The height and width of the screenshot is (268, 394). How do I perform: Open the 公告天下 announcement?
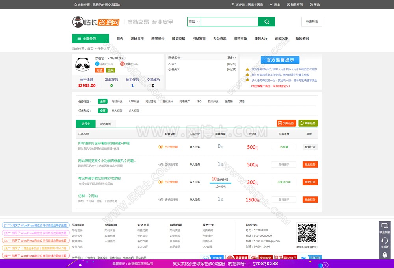coord(174,69)
